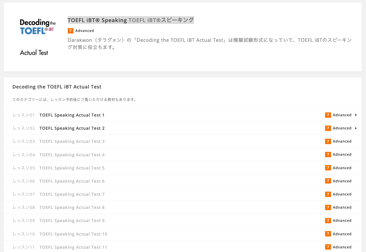
Task: Click level 7 badge in Actual Test 1 row
Action: (328, 115)
